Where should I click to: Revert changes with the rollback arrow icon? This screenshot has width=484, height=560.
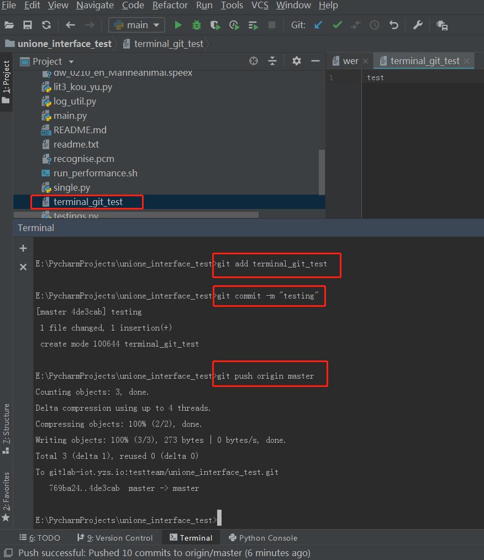[x=393, y=25]
